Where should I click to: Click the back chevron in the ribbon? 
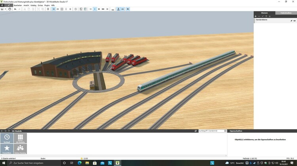click(2, 5)
